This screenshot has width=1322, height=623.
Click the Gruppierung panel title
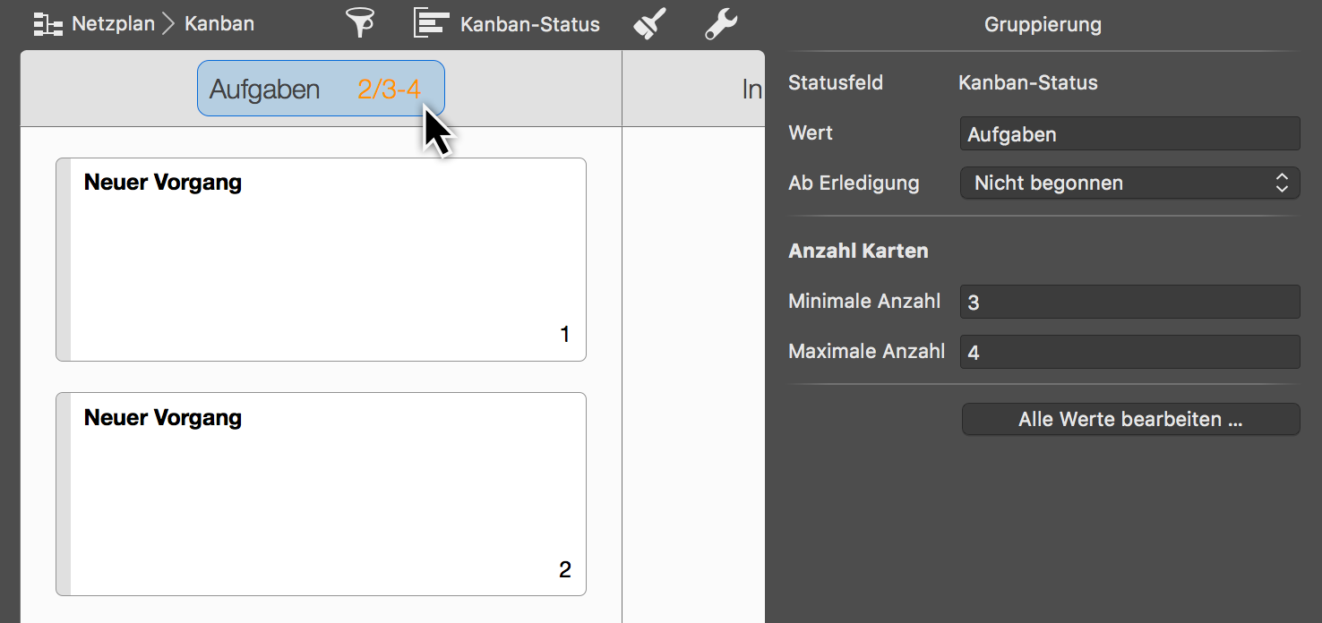1043,24
